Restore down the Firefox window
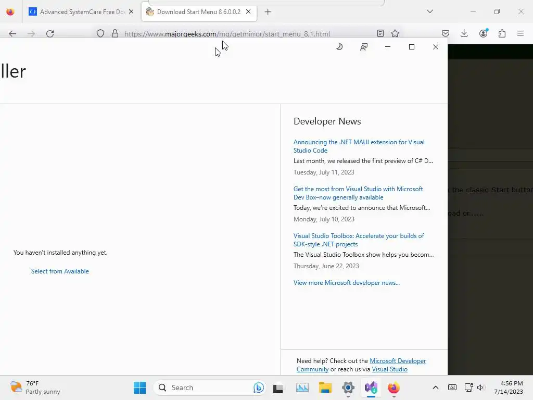The image size is (533, 400). pos(497,11)
